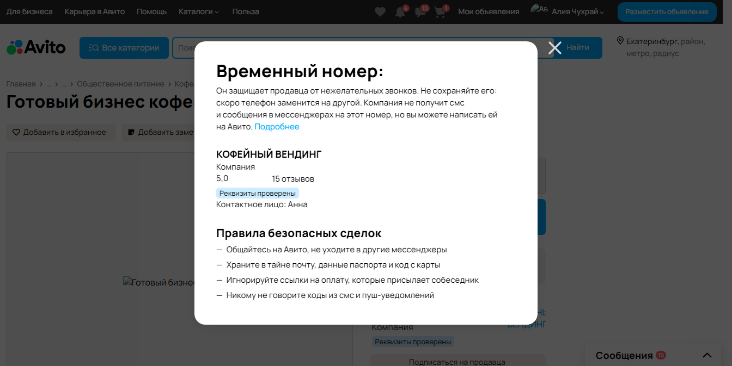
Task: Open Для бизнеса in top bar
Action: pyautogui.click(x=29, y=11)
